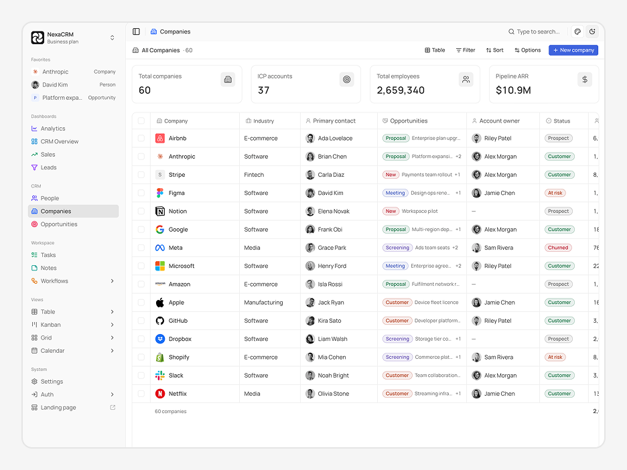Image resolution: width=627 pixels, height=470 pixels.
Task: Open Analytics dashboard in sidebar
Action: 73,129
